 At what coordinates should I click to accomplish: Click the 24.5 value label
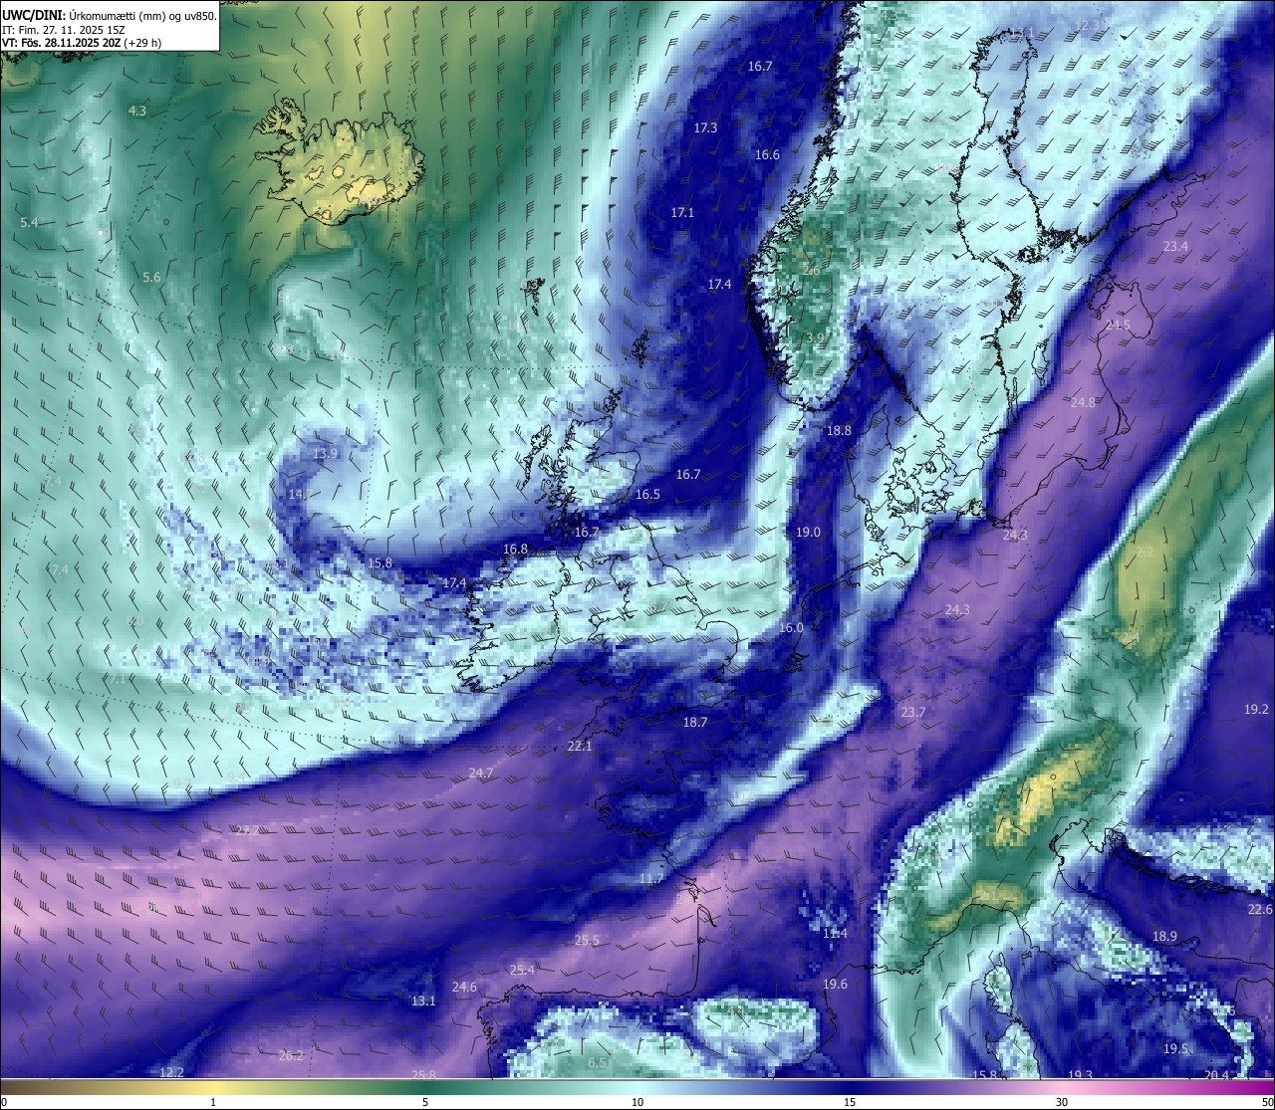[1118, 326]
